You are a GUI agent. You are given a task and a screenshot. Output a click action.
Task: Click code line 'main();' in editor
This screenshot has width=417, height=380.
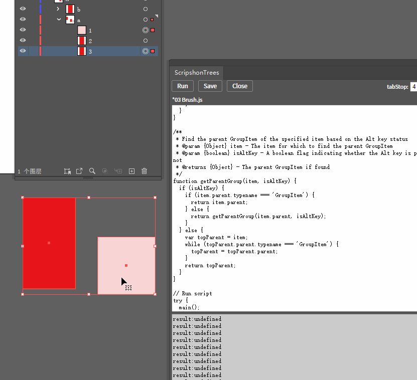[189, 307]
